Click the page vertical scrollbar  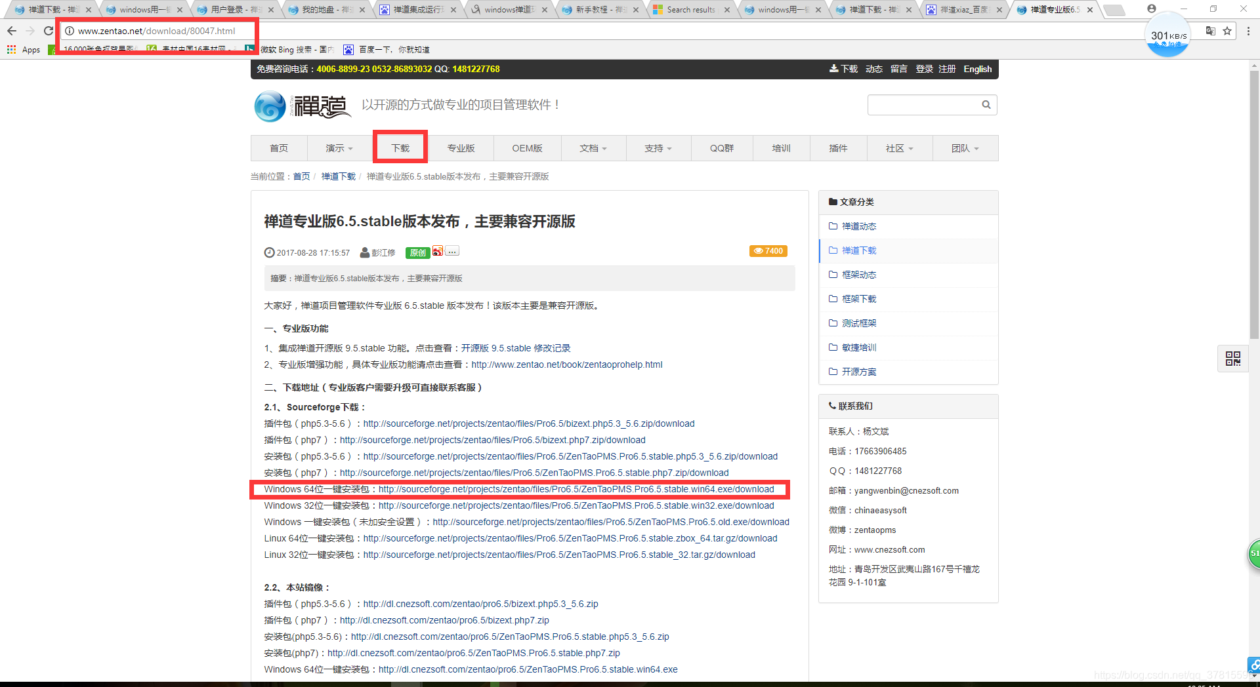[1254, 203]
